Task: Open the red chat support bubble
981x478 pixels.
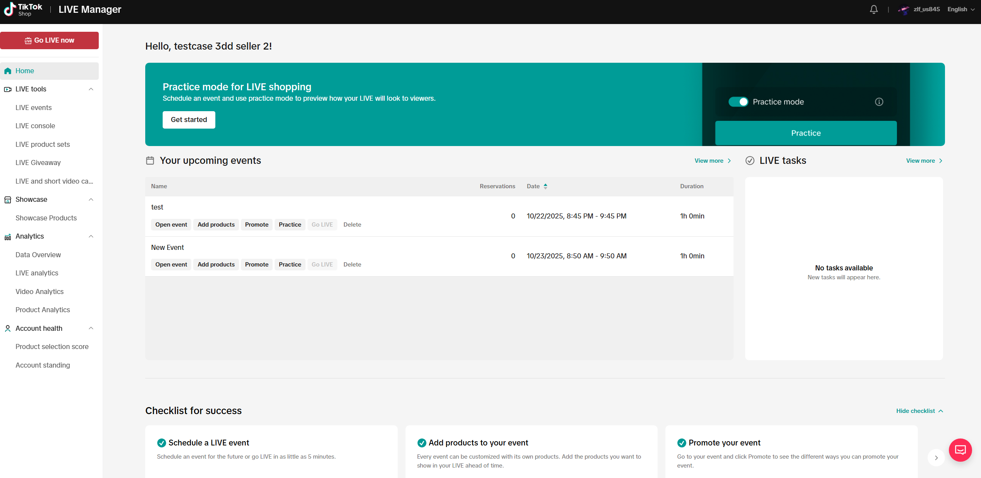Action: click(960, 450)
